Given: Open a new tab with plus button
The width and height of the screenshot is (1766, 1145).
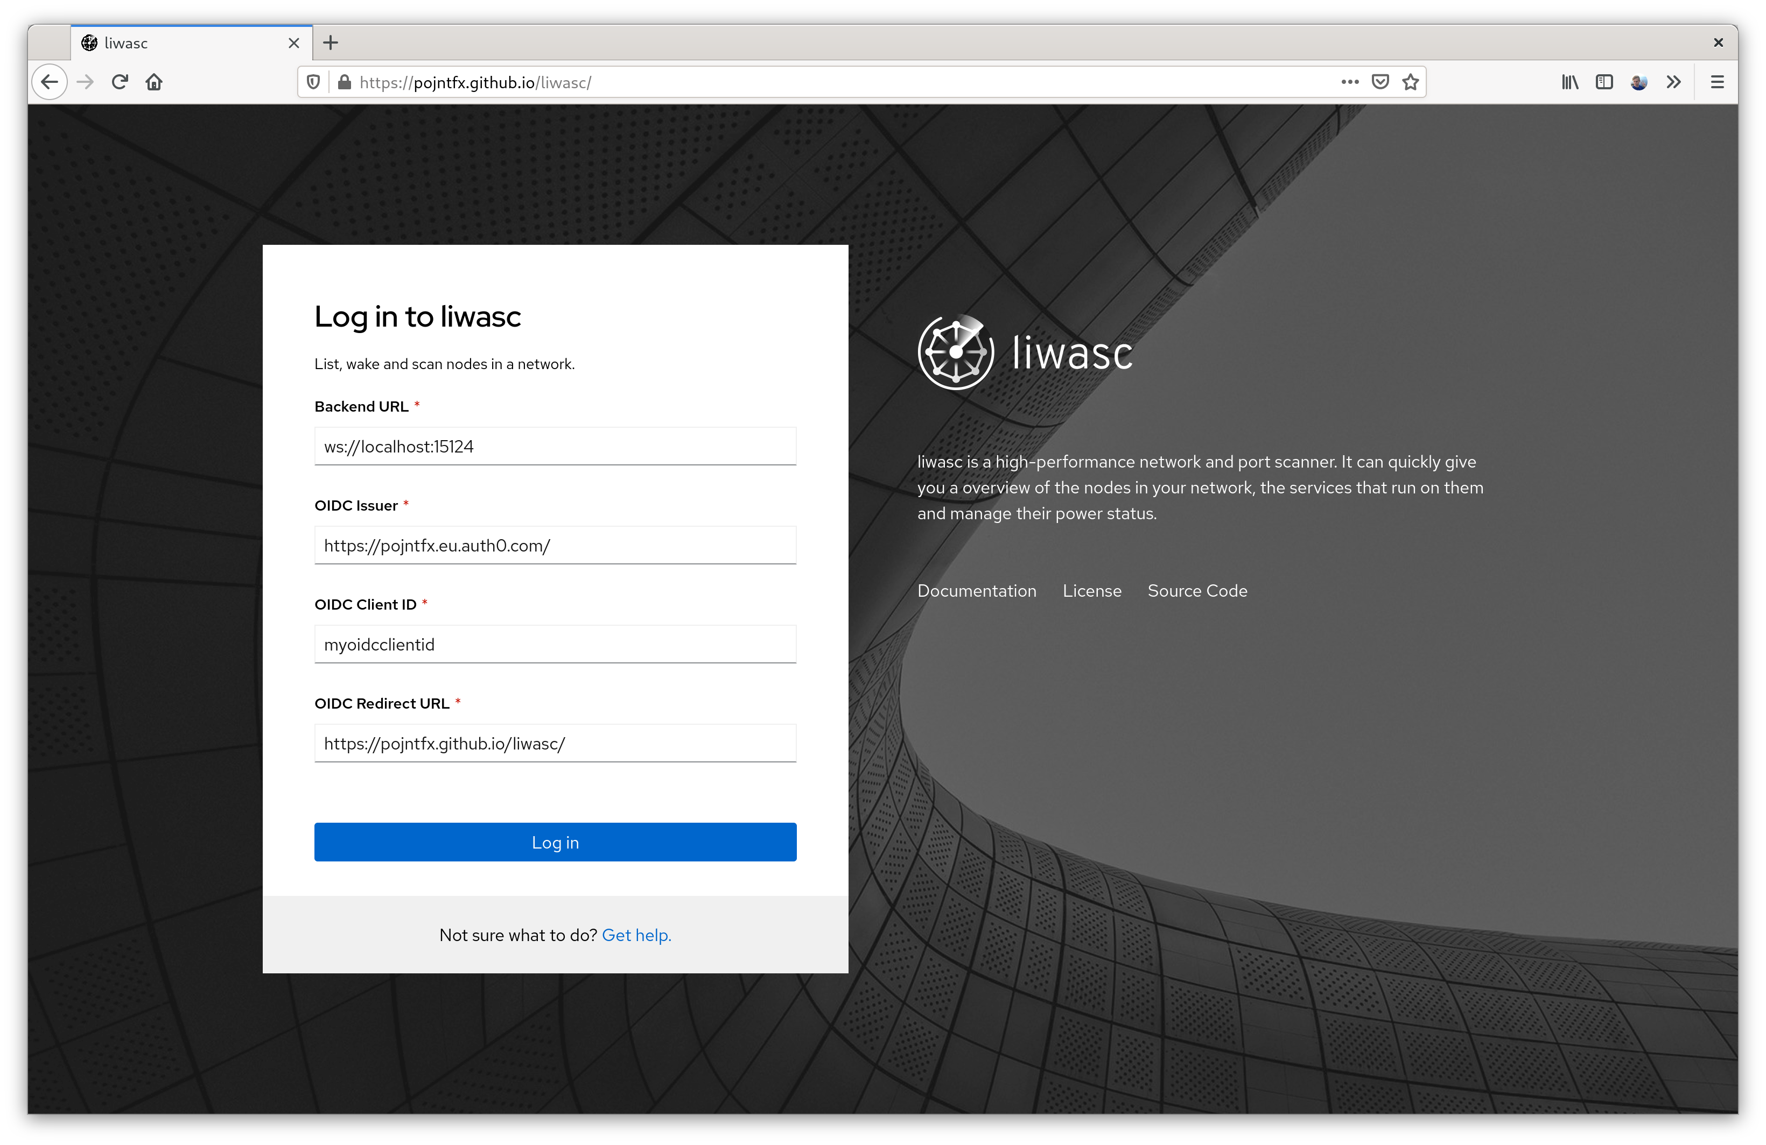Looking at the screenshot, I should point(331,43).
